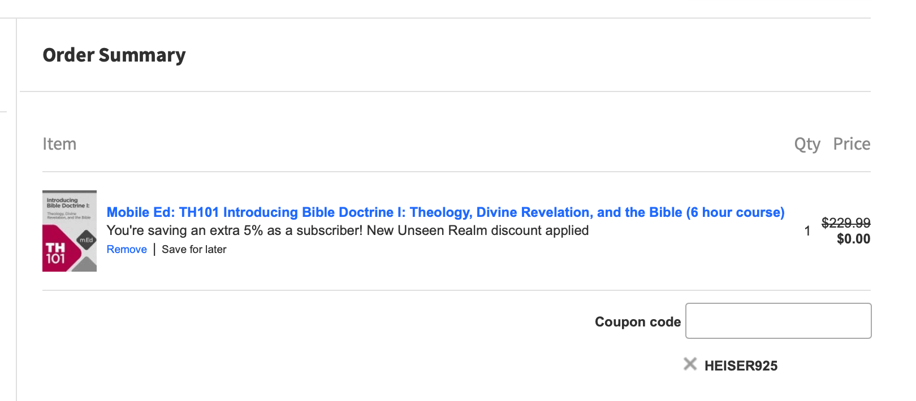Focus the Coupon code input field
The width and height of the screenshot is (916, 401).
click(778, 321)
